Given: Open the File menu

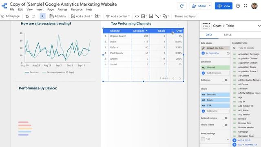Looking at the screenshot, I should pyautogui.click(x=12, y=9).
